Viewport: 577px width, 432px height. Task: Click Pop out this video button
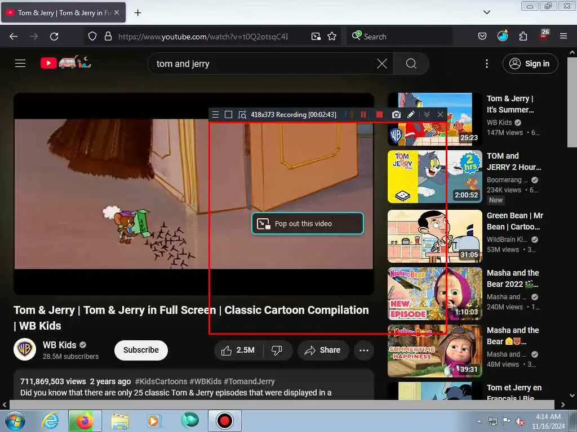click(x=308, y=223)
